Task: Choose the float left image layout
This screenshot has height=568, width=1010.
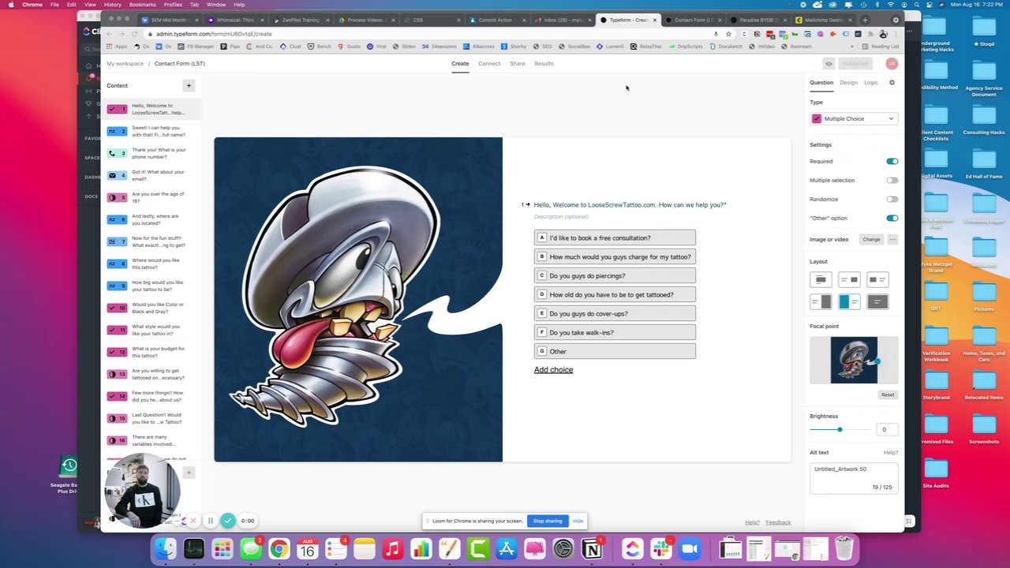Action: coord(877,280)
